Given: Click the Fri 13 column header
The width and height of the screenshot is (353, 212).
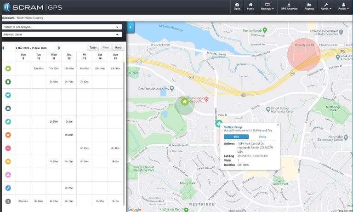Looking at the screenshot, I should [84, 57].
